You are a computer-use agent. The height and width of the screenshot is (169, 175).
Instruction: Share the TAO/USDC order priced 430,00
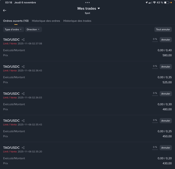(x=23, y=148)
